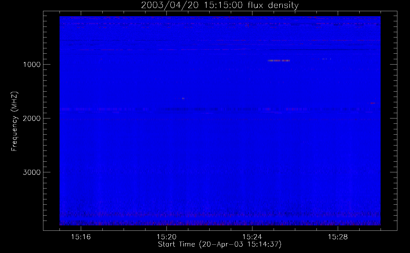Click the plot title '2003/04/20 15:15:00 flux density'
Screen dimensions: 410x253
(x=220, y=5)
